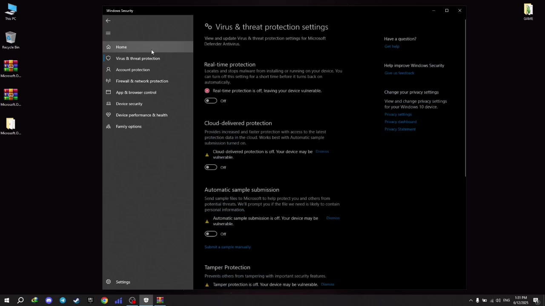Screen dimensions: 545x306
Task: Open Virus & threat protection section
Action: point(148,58)
